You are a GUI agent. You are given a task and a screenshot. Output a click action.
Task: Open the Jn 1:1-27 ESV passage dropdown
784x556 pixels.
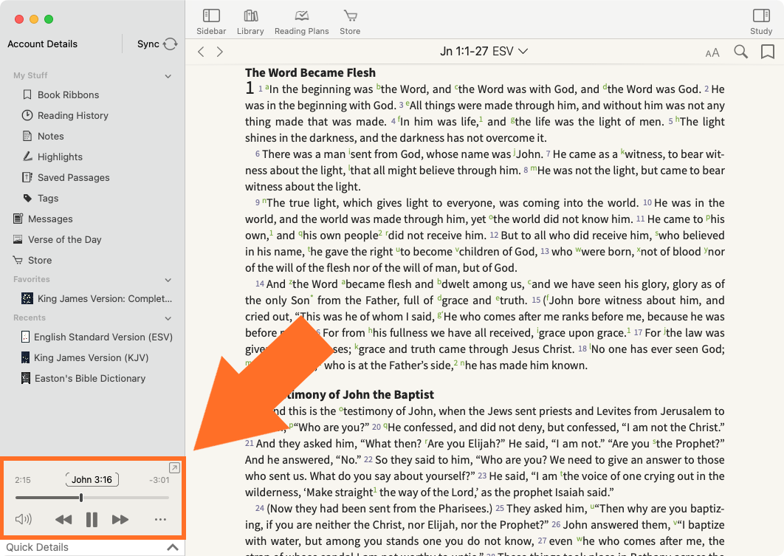pyautogui.click(x=484, y=52)
